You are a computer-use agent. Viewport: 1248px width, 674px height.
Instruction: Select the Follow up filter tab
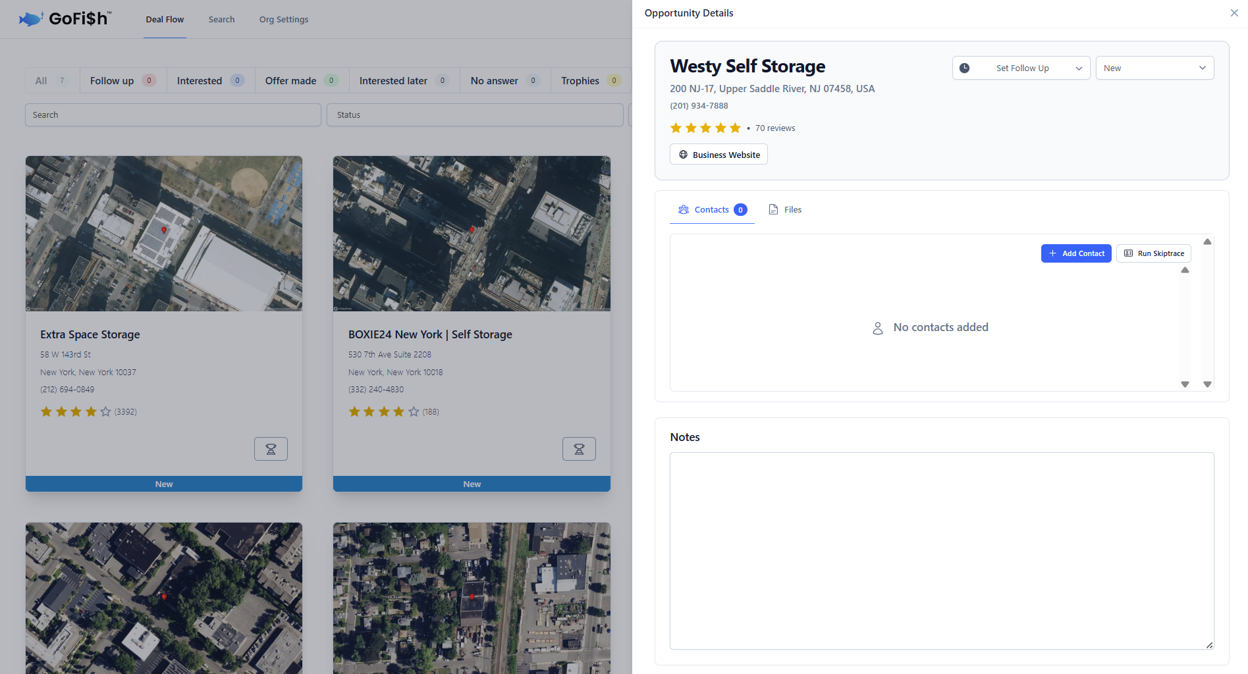123,80
